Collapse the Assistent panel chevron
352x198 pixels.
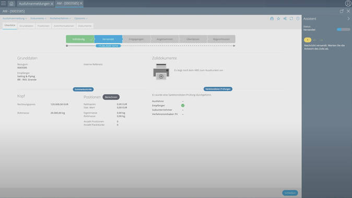[349, 19]
